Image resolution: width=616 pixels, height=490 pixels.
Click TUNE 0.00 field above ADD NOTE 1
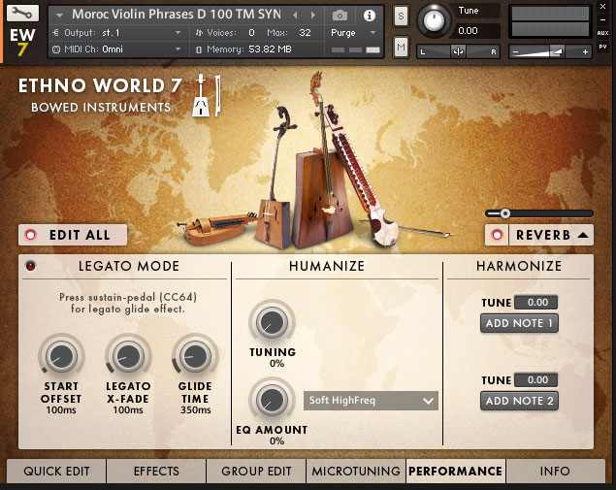[x=537, y=302]
